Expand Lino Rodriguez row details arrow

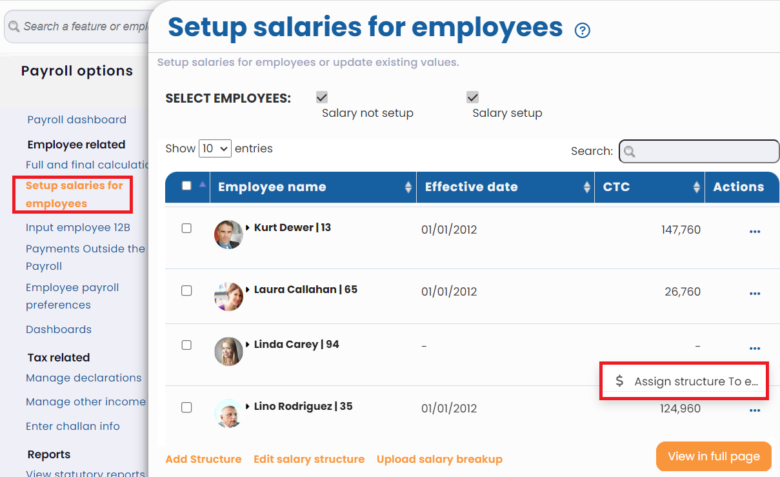tap(248, 407)
